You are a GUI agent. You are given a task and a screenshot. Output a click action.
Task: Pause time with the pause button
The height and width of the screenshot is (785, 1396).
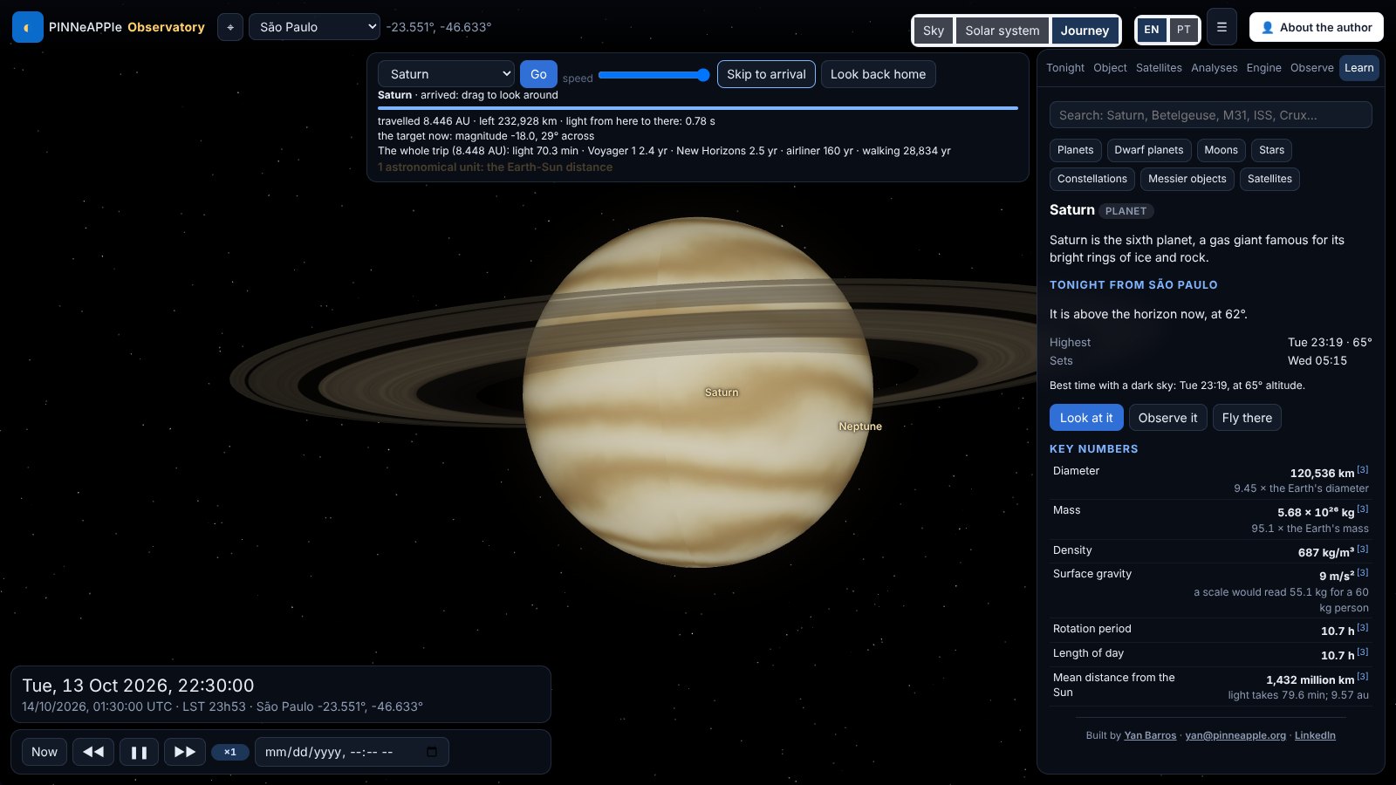click(139, 752)
